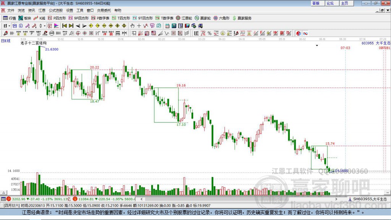Click the scrollbar's left arrow

pyautogui.click(x=142, y=199)
